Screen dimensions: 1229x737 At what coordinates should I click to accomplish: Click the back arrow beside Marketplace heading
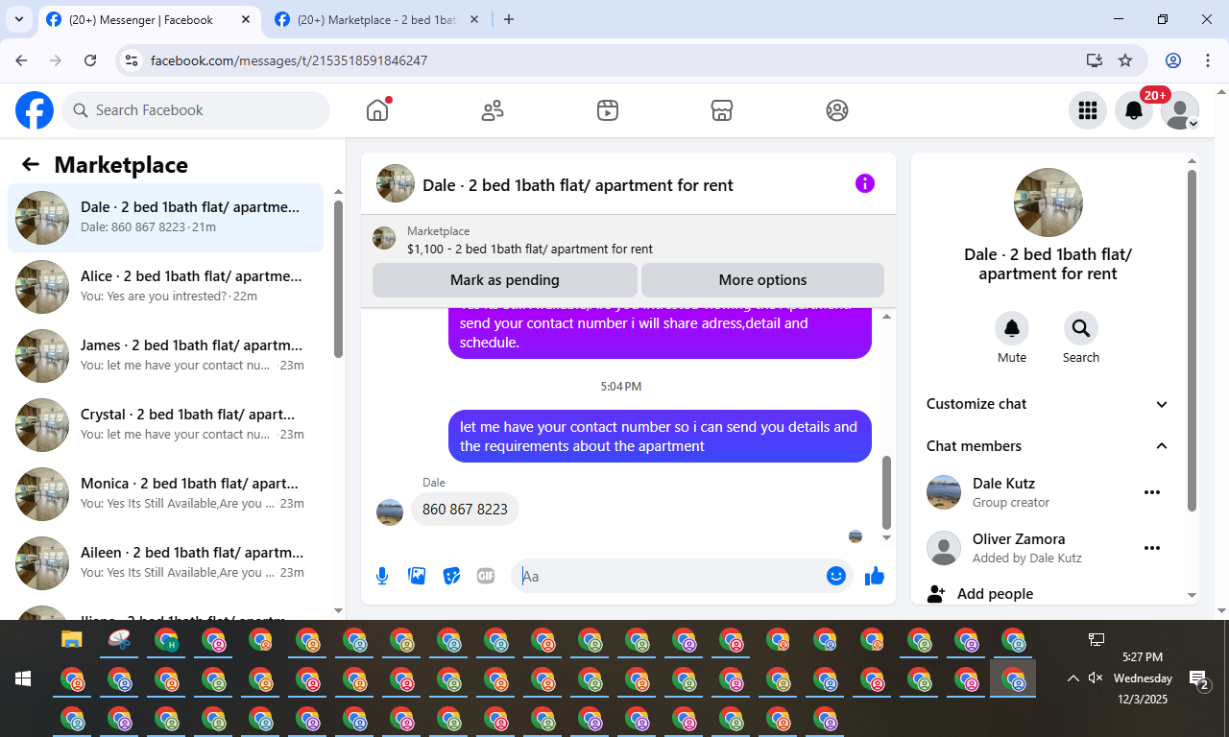(x=31, y=164)
